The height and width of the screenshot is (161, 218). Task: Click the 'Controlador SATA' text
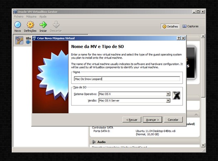[102, 127]
